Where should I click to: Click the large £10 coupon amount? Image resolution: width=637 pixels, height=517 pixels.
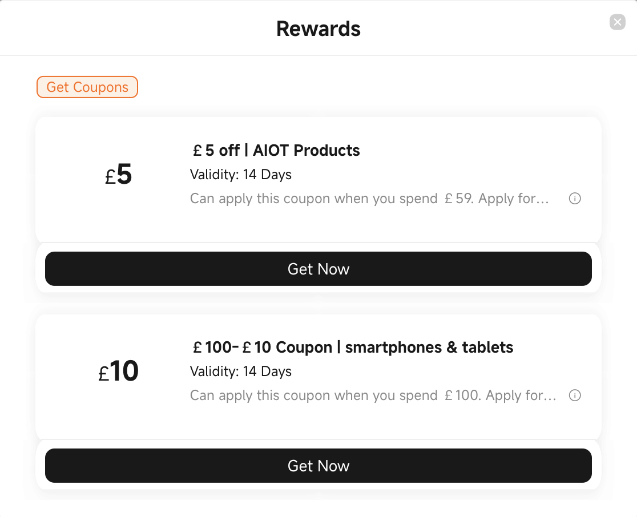118,371
